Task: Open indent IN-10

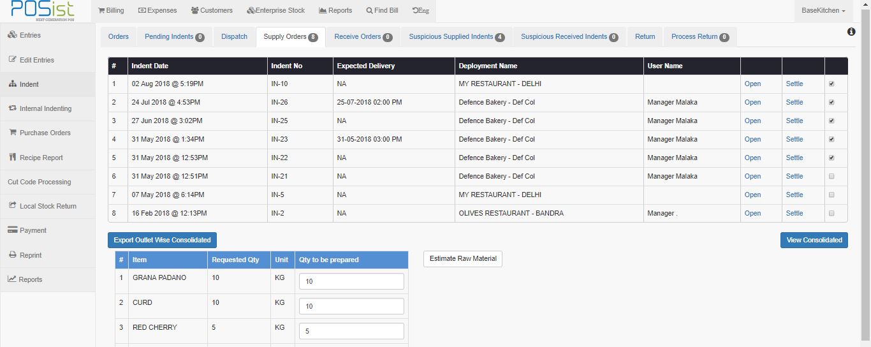Action: coord(752,84)
